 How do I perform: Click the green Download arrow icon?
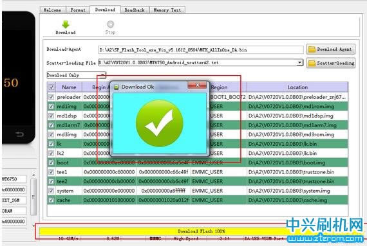tap(66, 24)
